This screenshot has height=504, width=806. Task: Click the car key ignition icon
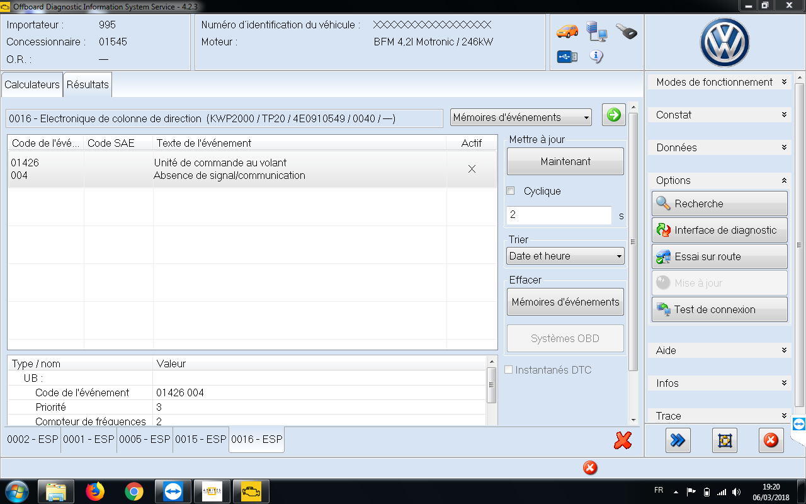point(626,31)
